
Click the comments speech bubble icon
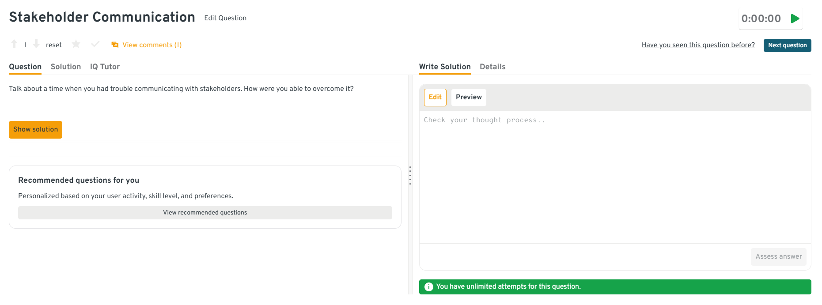click(115, 45)
